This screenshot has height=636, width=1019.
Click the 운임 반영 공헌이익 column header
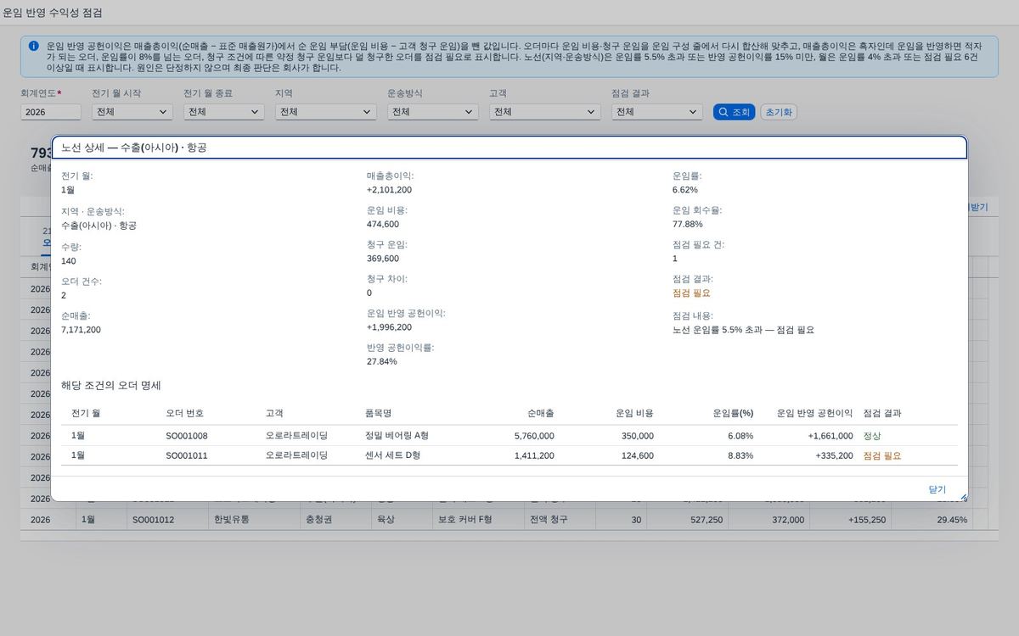tap(814, 414)
